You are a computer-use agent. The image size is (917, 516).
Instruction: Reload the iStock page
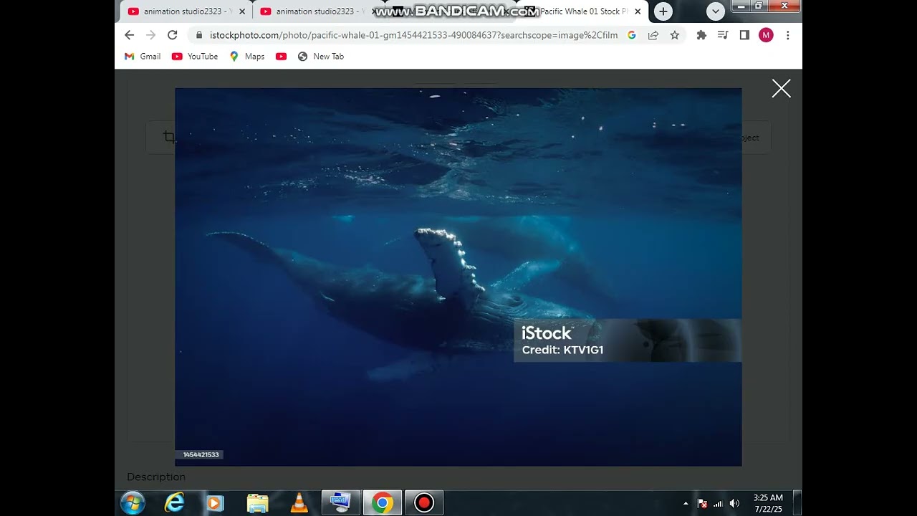click(172, 34)
